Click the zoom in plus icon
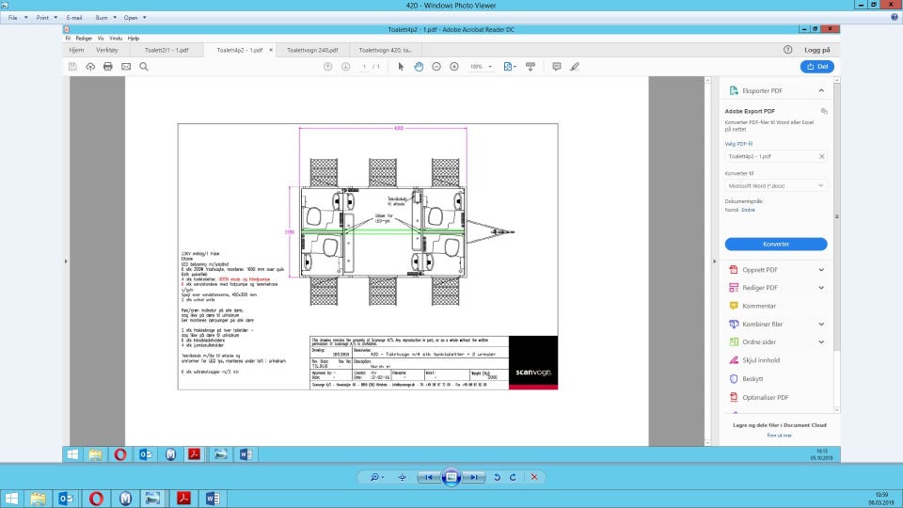Screen dimensions: 903x508 (454, 67)
